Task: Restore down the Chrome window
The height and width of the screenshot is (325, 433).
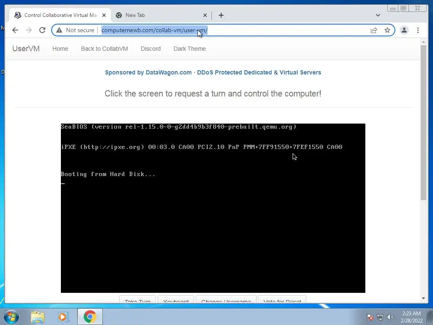Action: [403, 8]
